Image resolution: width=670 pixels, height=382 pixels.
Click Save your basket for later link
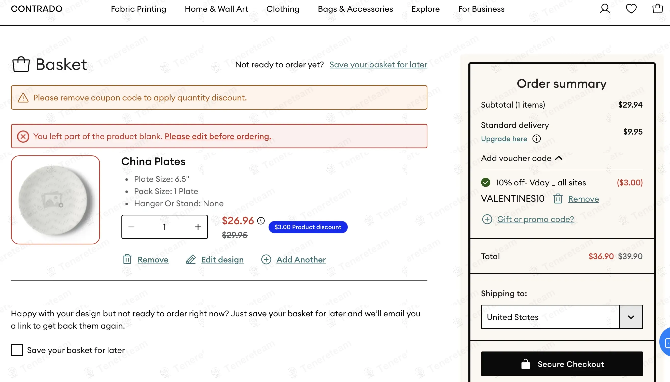378,65
